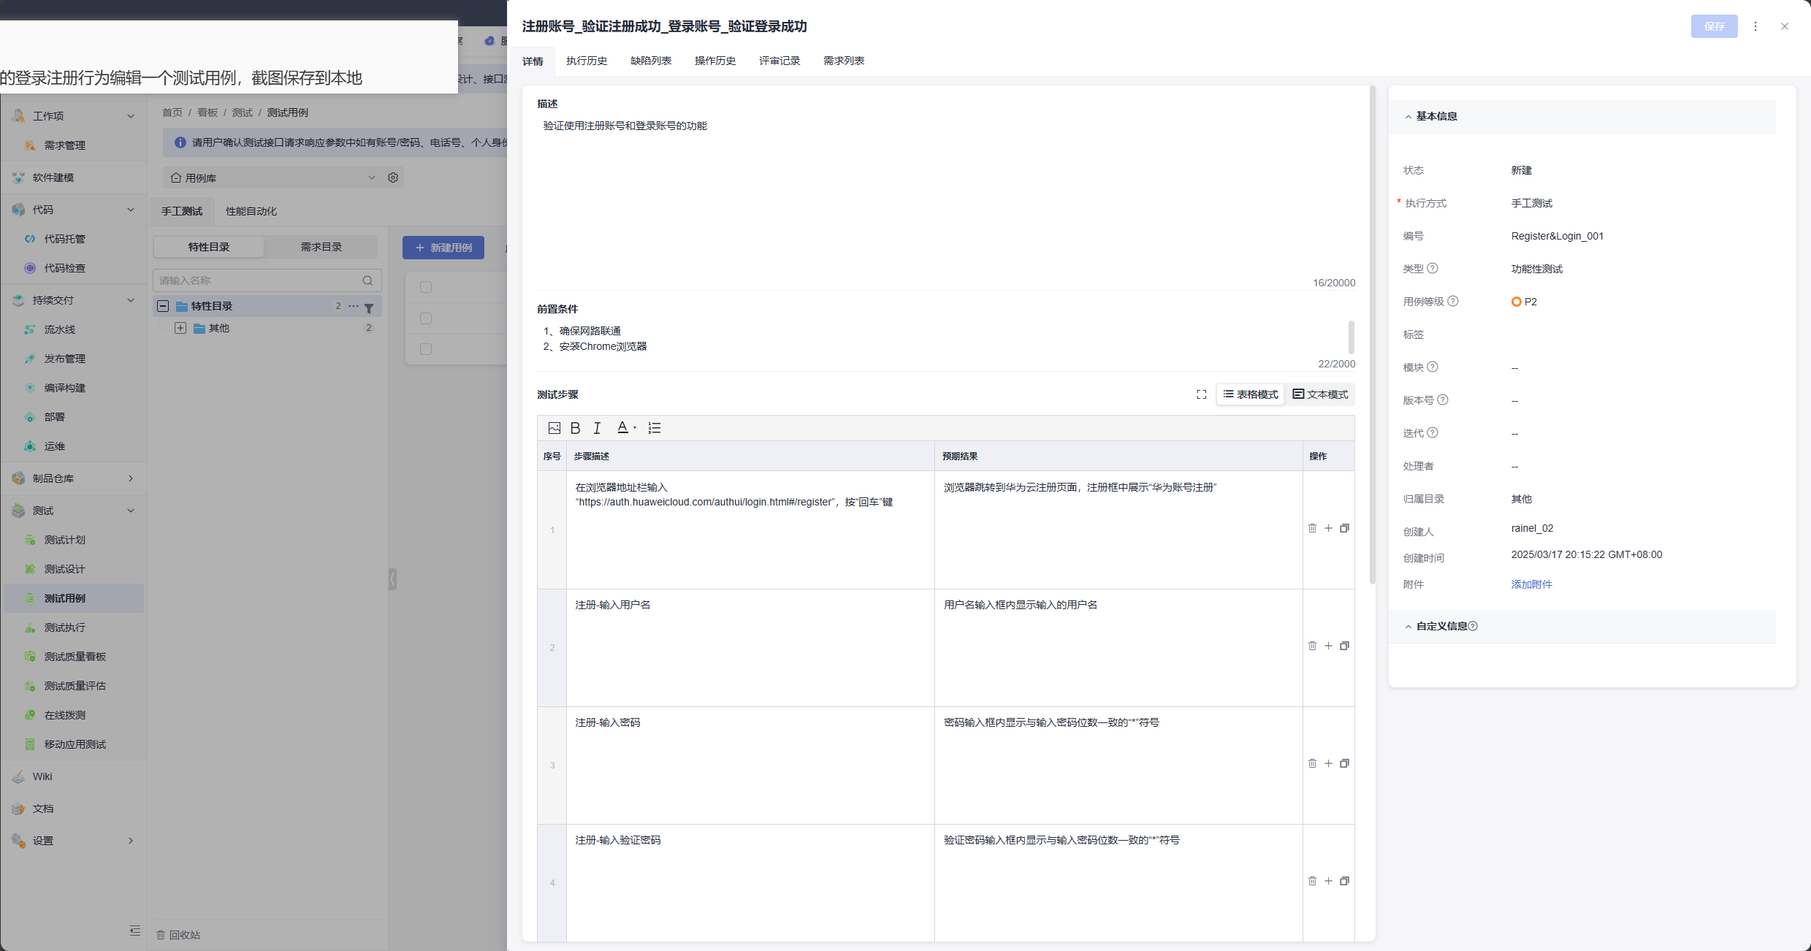Viewport: 1811px width, 951px height.
Task: Add a step after step 2
Action: tap(1328, 646)
